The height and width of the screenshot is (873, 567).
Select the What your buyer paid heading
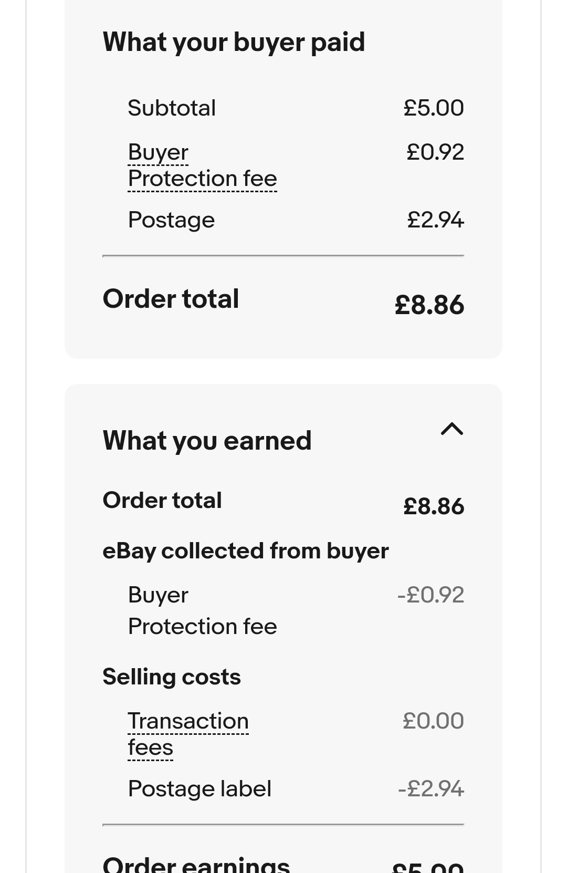pos(234,41)
